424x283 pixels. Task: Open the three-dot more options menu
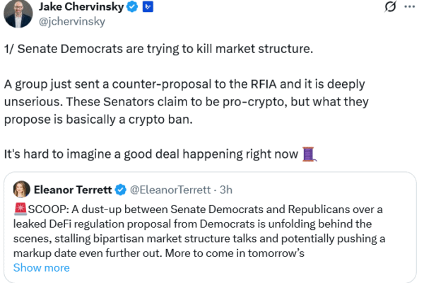(x=411, y=7)
